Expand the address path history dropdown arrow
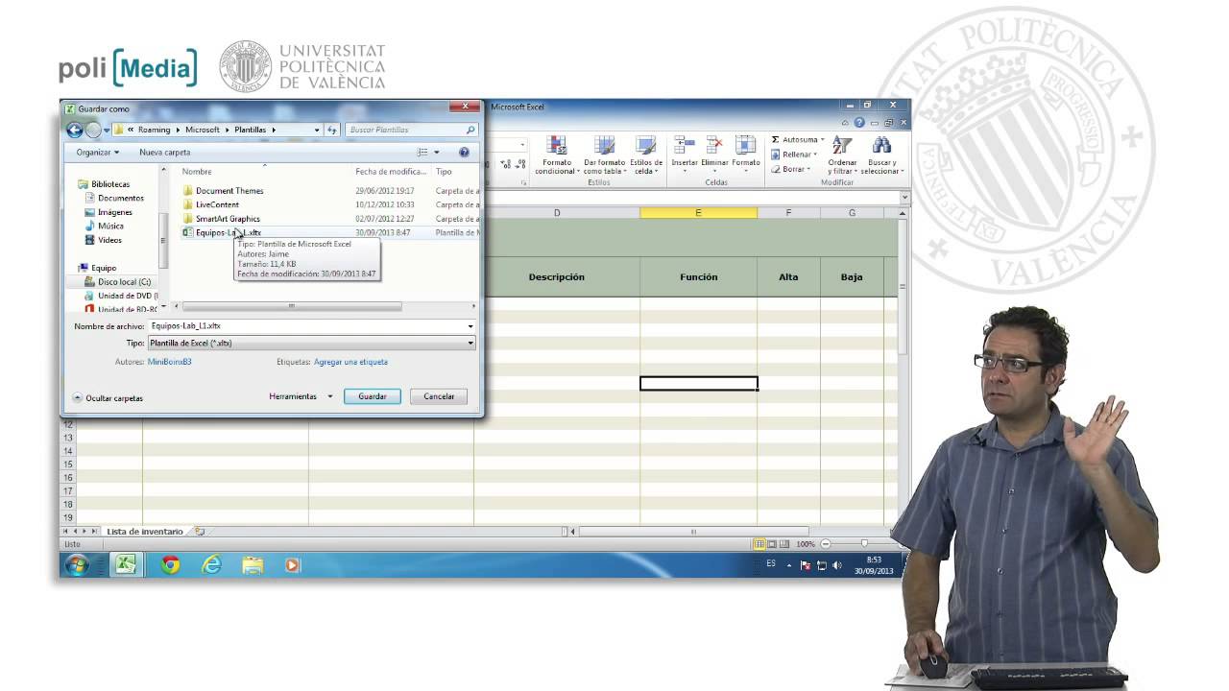1229x691 pixels. [x=317, y=130]
